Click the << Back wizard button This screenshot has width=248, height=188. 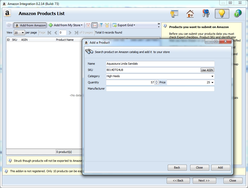pyautogui.click(x=178, y=180)
